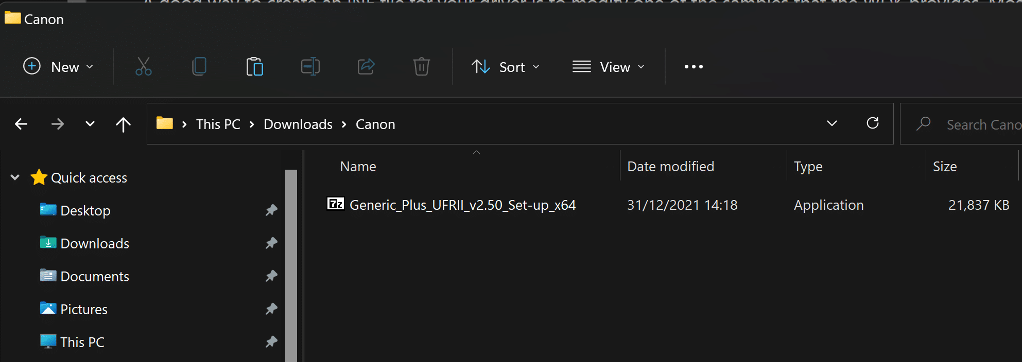Open the New menu
The height and width of the screenshot is (362, 1022).
pos(58,66)
